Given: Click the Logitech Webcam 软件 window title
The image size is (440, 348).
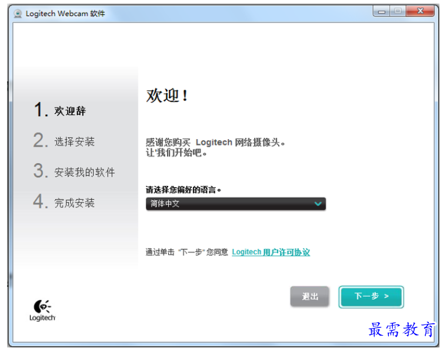Looking at the screenshot, I should point(65,13).
